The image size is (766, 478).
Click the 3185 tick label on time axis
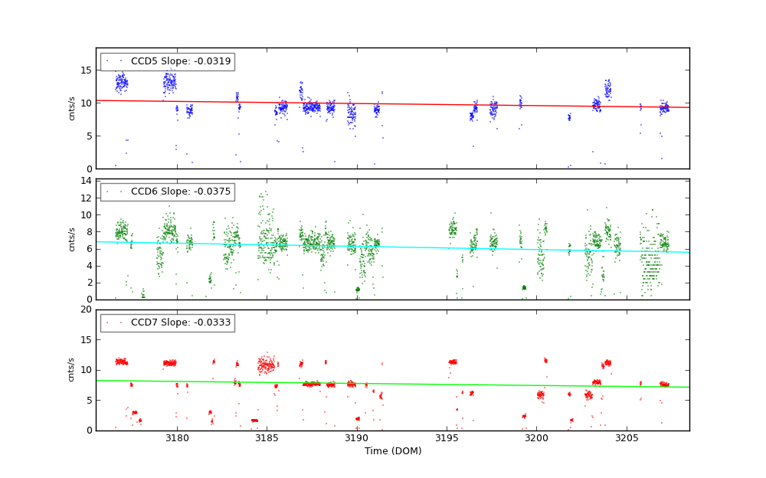click(267, 438)
